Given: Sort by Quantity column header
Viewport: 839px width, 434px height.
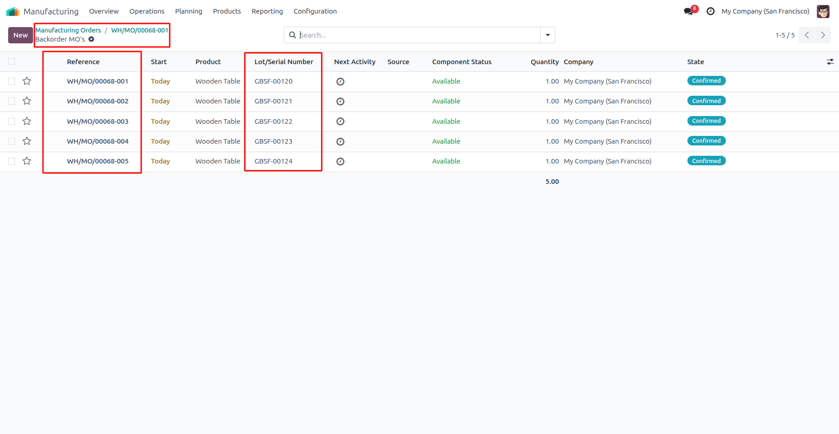Looking at the screenshot, I should point(545,62).
